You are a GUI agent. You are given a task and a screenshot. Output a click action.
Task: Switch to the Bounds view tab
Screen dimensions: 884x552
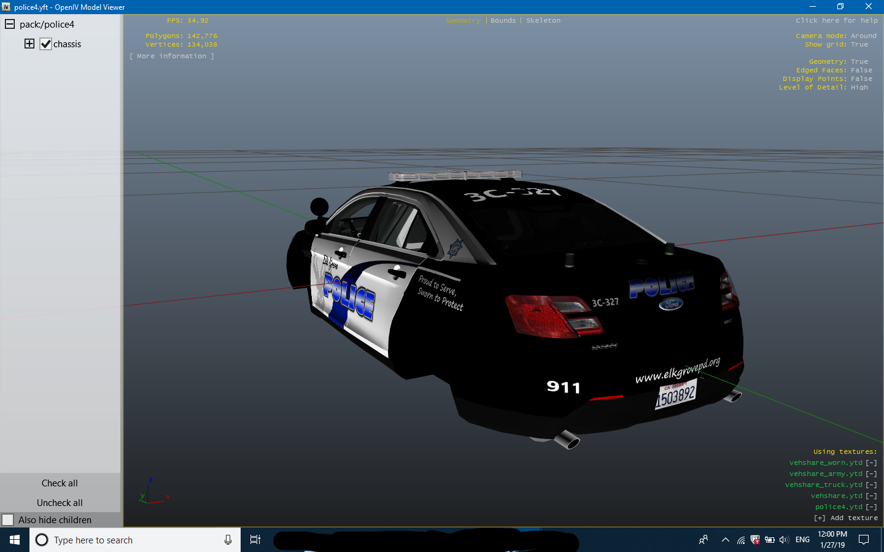pyautogui.click(x=503, y=20)
